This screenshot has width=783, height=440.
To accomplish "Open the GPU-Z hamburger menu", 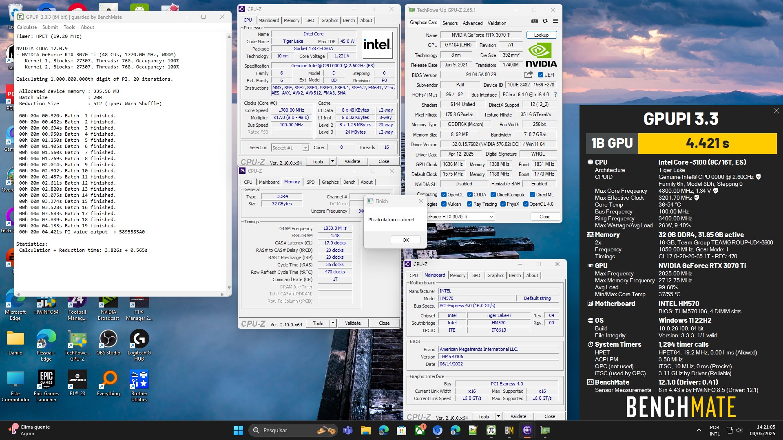I will coord(555,21).
